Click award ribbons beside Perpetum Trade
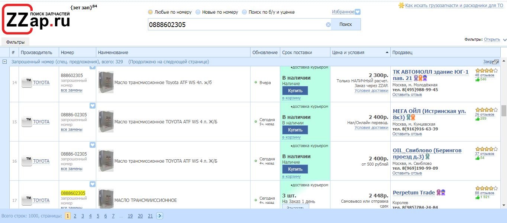This screenshot has height=223, width=507. pos(441,193)
